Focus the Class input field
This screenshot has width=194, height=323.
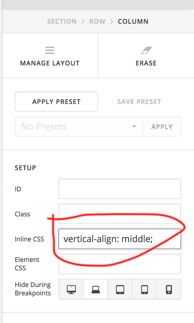click(120, 214)
